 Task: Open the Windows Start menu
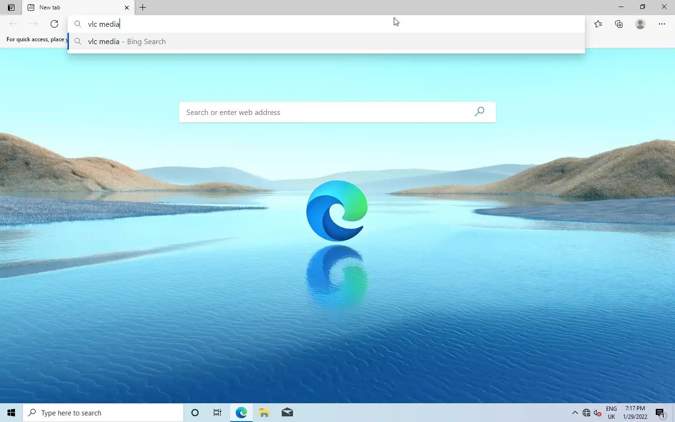coord(11,413)
